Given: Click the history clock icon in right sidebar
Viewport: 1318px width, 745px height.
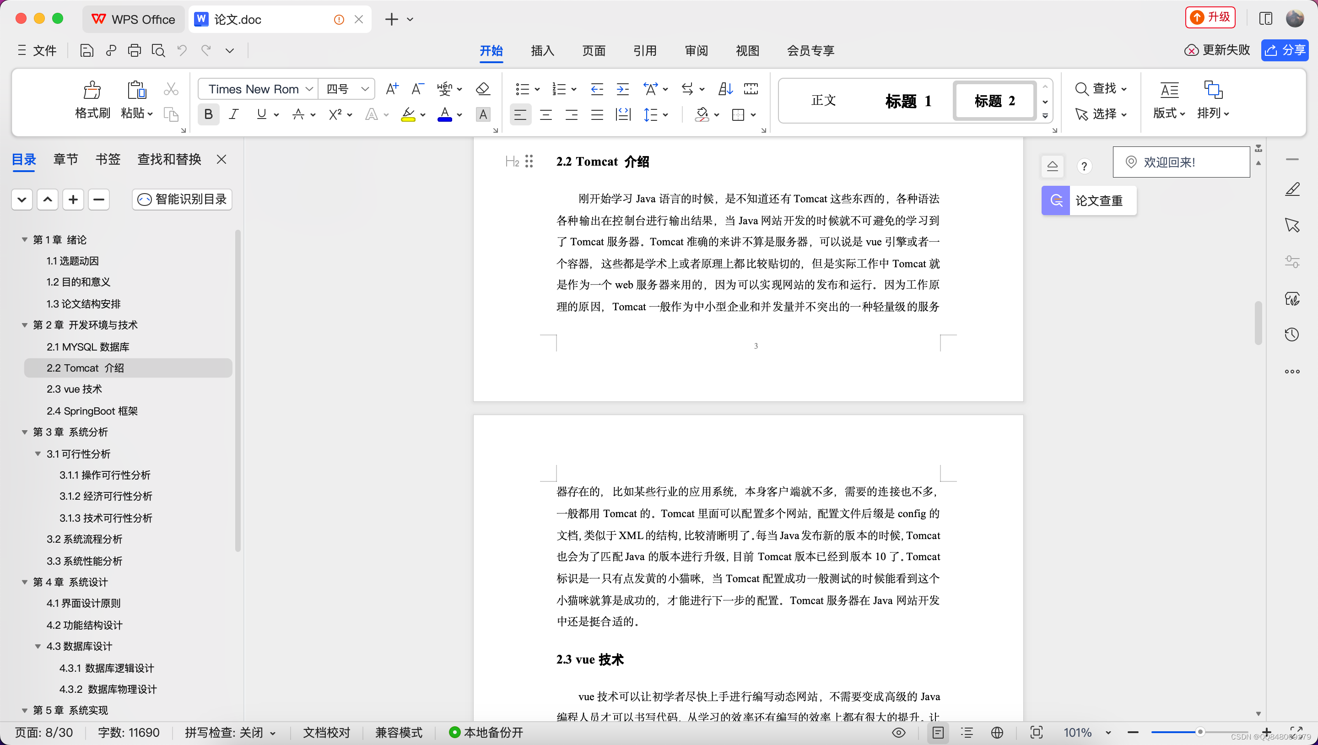Looking at the screenshot, I should point(1292,335).
